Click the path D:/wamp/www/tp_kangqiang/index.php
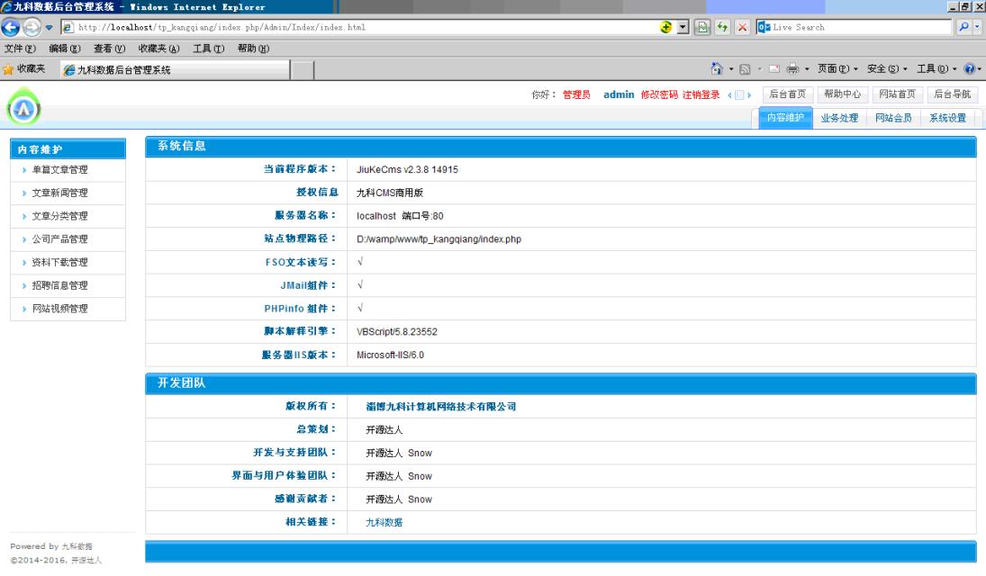 coord(439,239)
